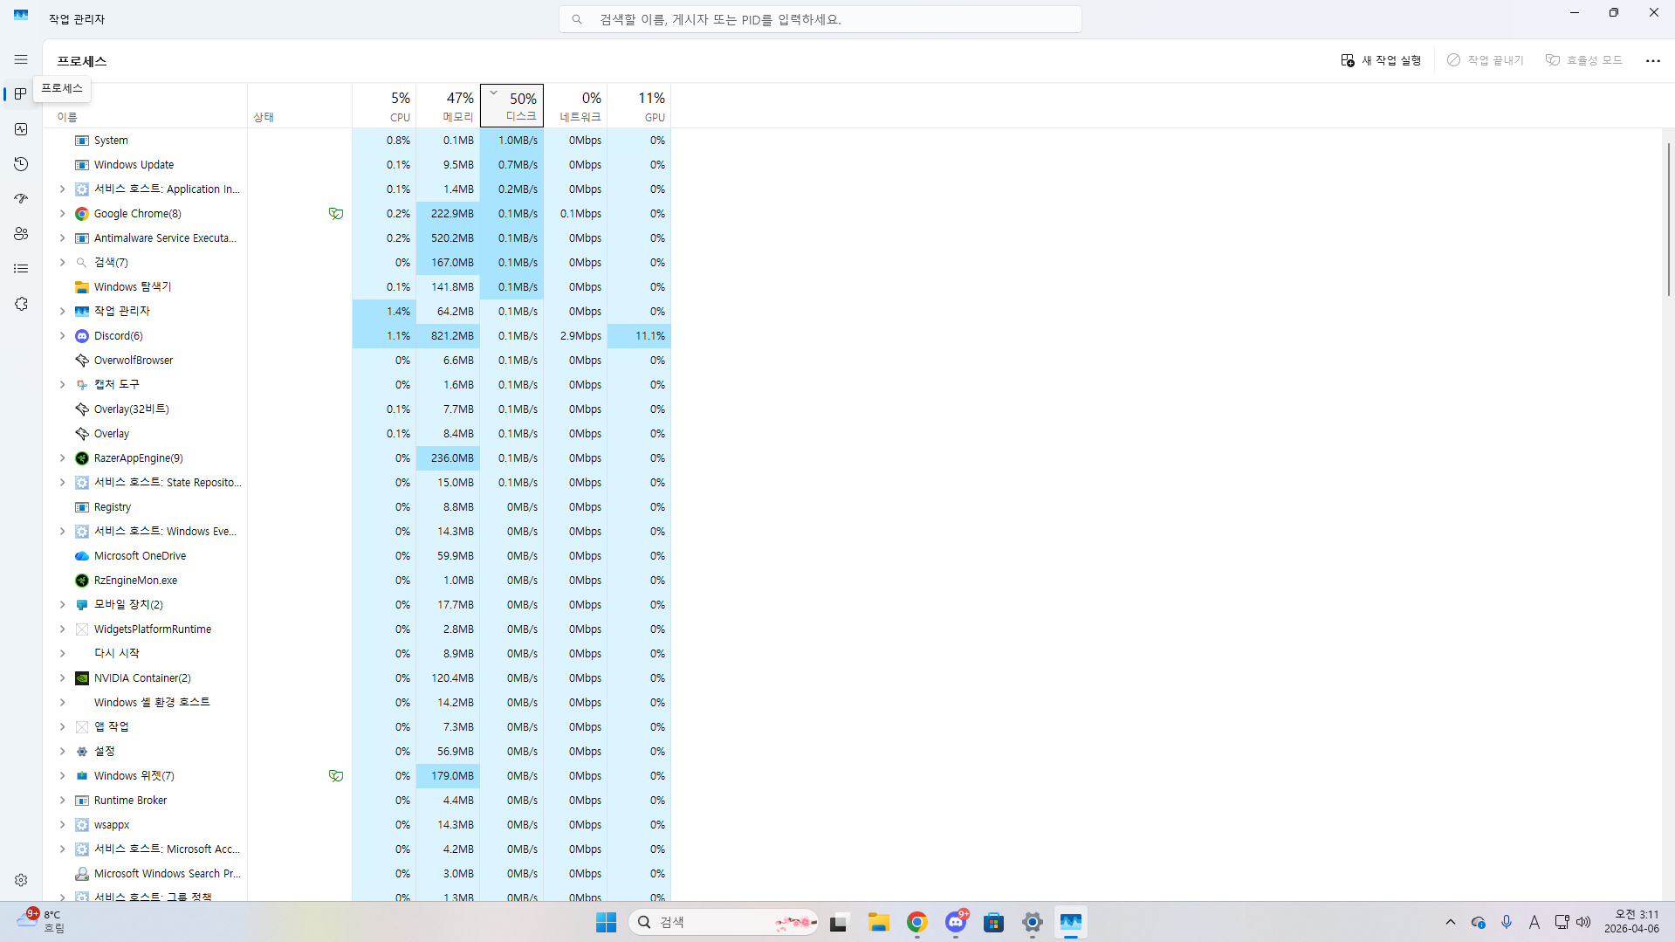Expand the Windows 위젯(7) process group
The image size is (1675, 942).
pyautogui.click(x=62, y=776)
